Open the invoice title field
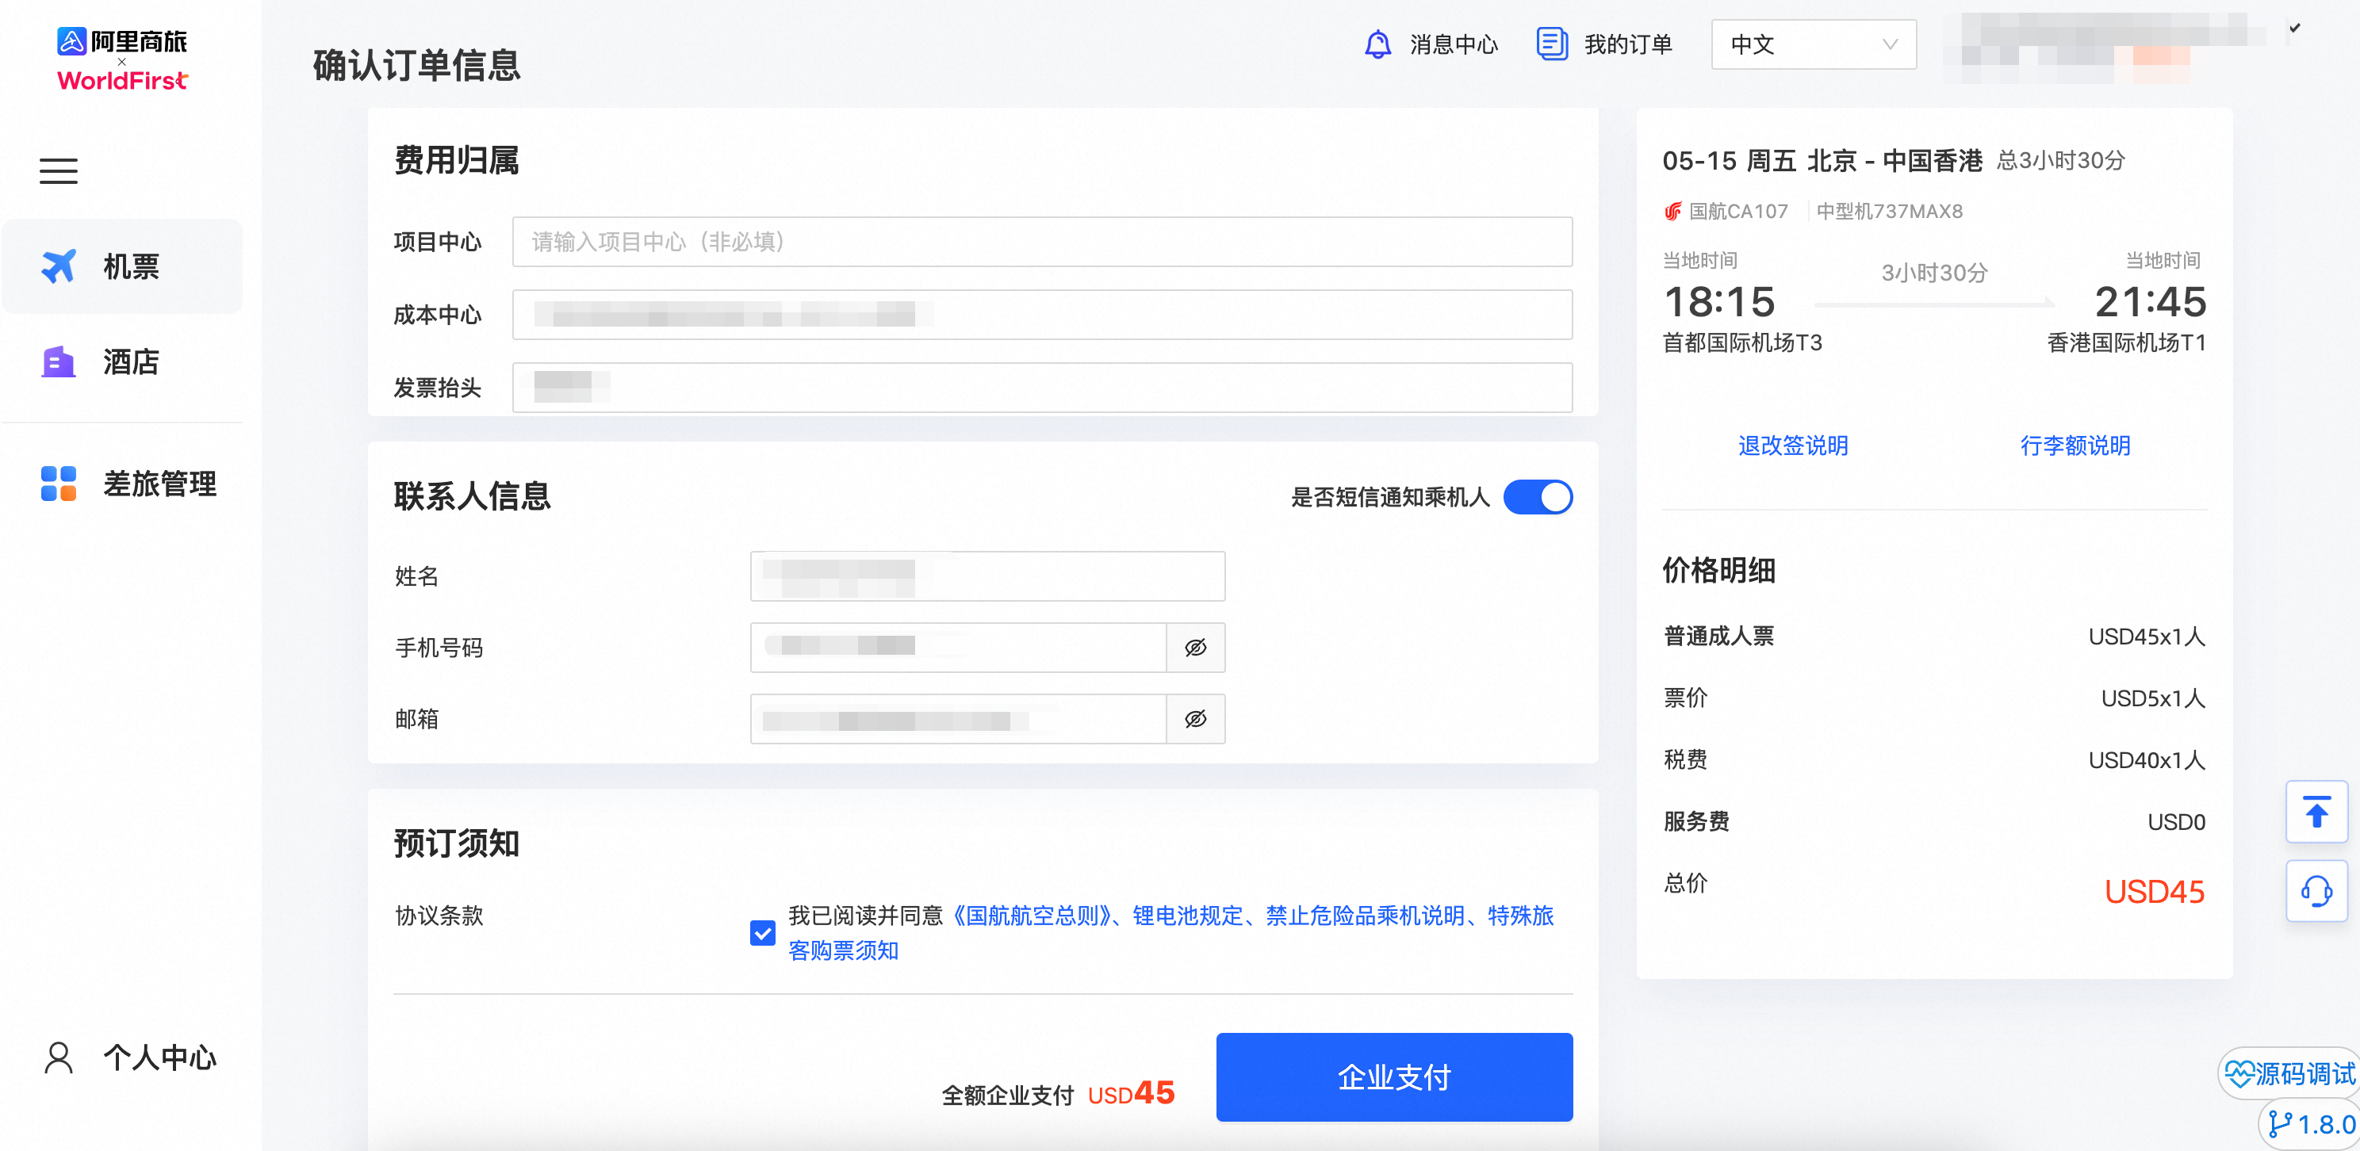 1042,388
